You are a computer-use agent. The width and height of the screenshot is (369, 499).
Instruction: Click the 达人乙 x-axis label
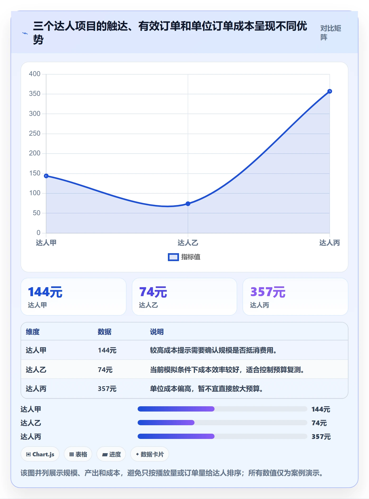click(x=188, y=243)
